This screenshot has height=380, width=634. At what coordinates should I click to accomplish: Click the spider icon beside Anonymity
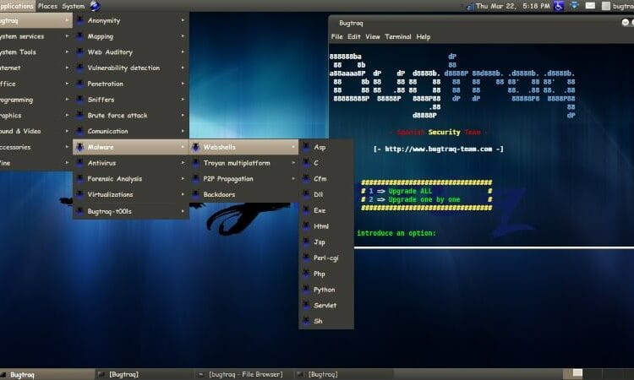point(80,20)
